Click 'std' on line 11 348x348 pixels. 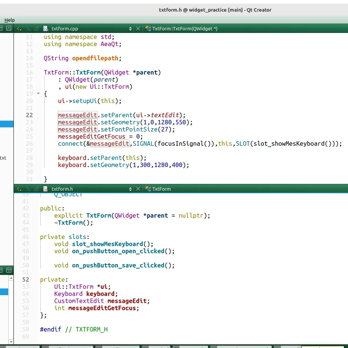[x=106, y=37]
